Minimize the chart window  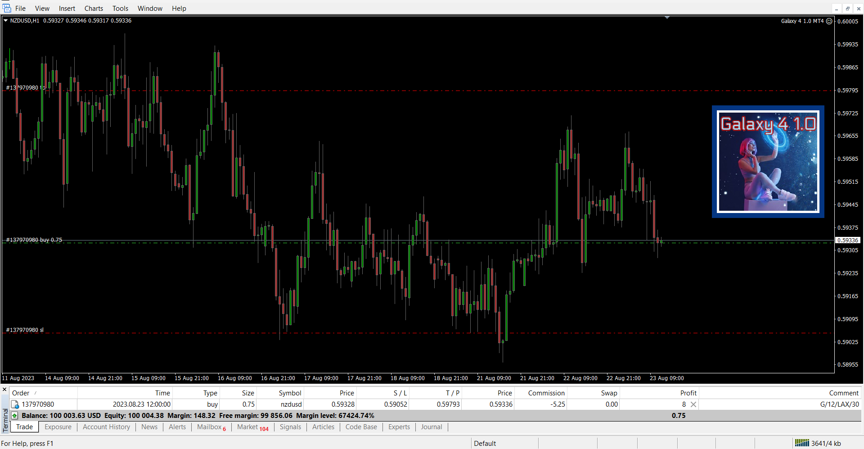click(x=837, y=9)
